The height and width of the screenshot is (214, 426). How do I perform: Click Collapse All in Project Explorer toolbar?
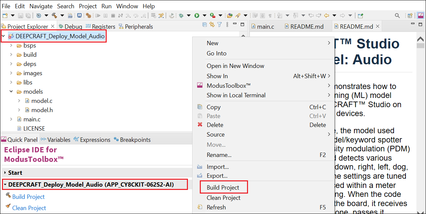click(205, 25)
